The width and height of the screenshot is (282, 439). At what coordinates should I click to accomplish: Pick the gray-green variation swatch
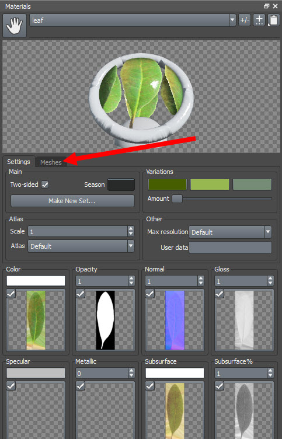[x=252, y=184]
